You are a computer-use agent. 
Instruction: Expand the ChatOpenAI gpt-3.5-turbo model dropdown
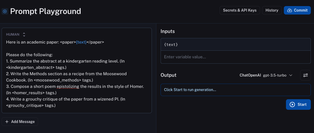[x=266, y=75]
